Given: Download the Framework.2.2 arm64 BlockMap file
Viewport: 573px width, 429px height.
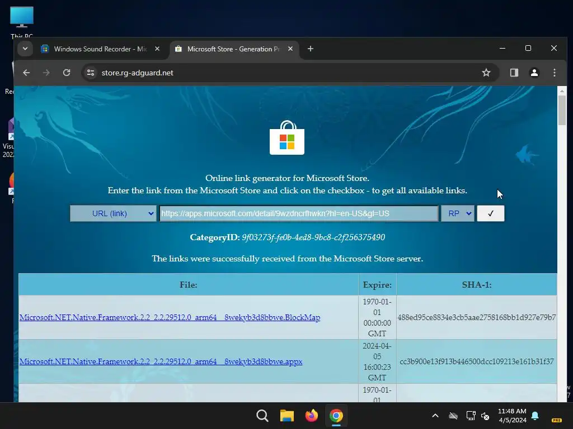Looking at the screenshot, I should 170,317.
